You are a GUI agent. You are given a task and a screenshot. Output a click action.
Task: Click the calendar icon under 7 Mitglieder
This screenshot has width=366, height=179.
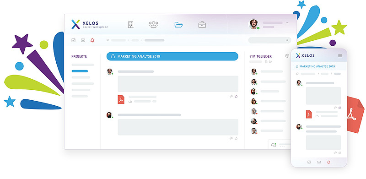click(266, 62)
